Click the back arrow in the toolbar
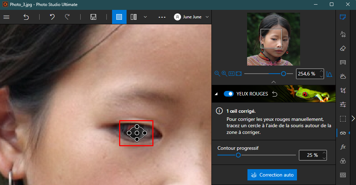 pyautogui.click(x=26, y=17)
